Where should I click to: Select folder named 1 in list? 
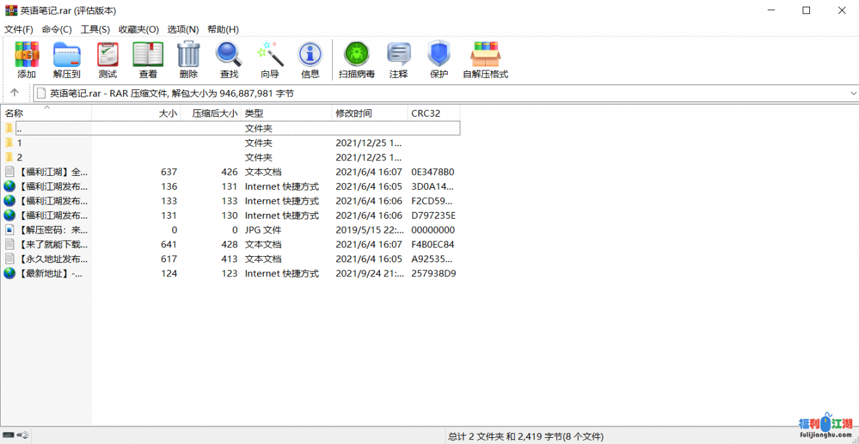(19, 143)
